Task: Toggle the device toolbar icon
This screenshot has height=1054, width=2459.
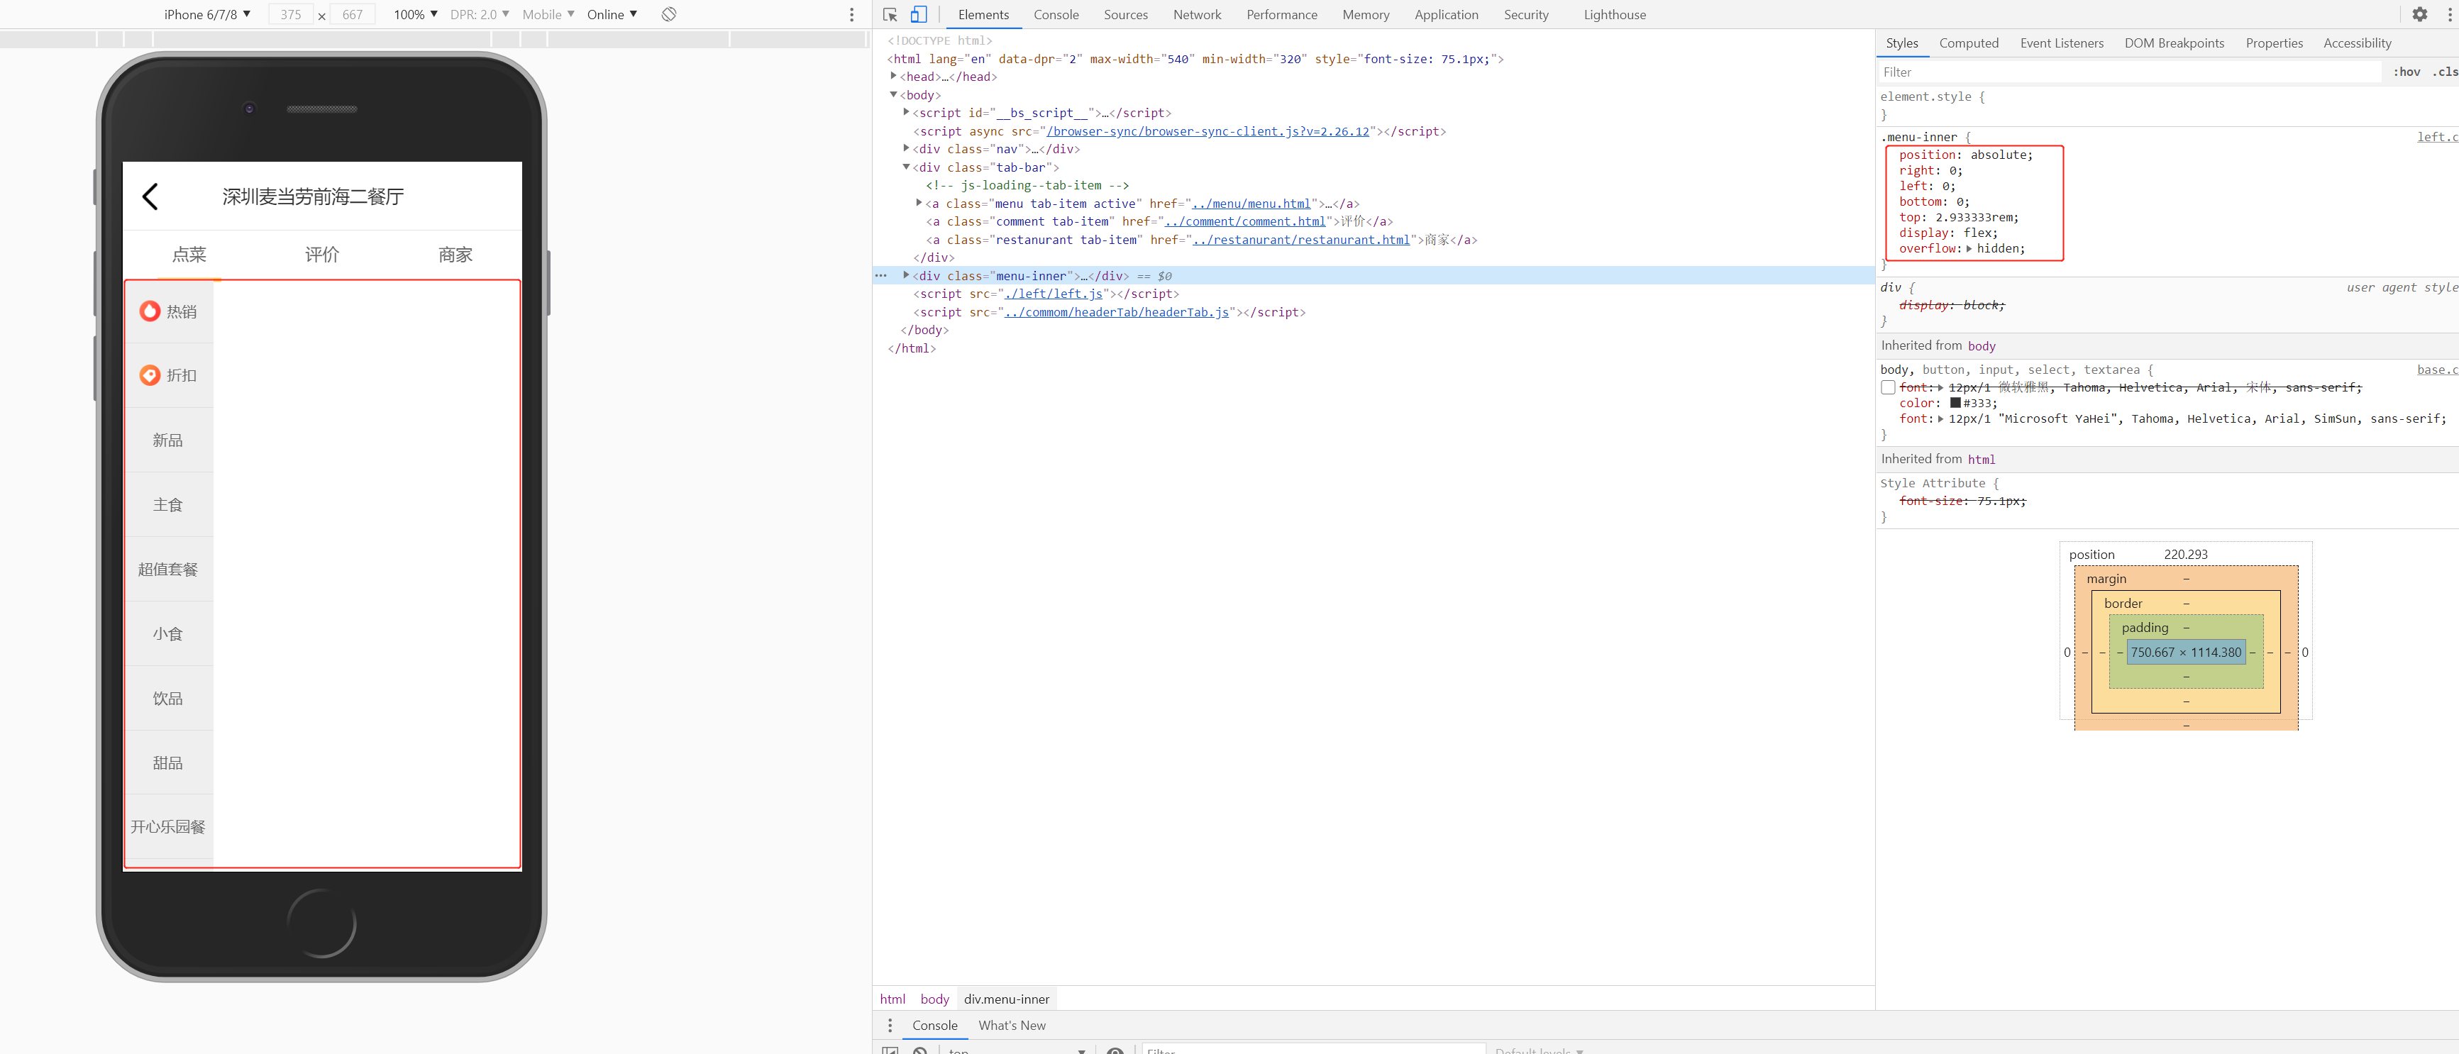Action: [x=918, y=14]
